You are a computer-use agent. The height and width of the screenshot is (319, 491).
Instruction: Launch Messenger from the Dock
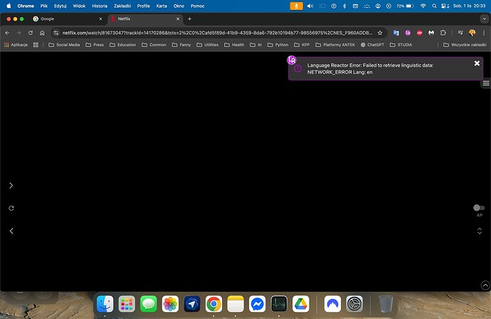[257, 303]
